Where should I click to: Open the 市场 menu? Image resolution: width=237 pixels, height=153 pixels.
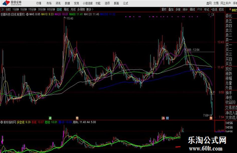[x=49, y=3]
